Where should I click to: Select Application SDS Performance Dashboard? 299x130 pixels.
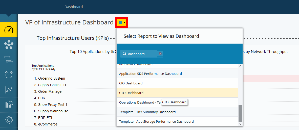pos(177,74)
